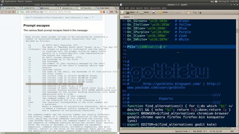Close the .bashrc tab in gedit
Viewport: 239px width, 134px height.
pyautogui.click(x=132, y=17)
